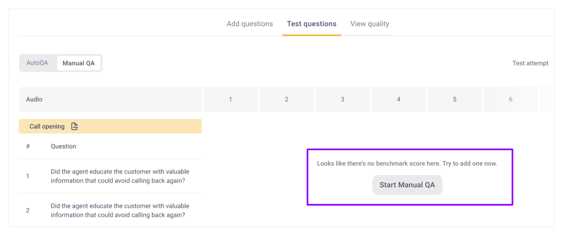The image size is (576, 244).
Task: Open the Add questions tab
Action: point(250,24)
